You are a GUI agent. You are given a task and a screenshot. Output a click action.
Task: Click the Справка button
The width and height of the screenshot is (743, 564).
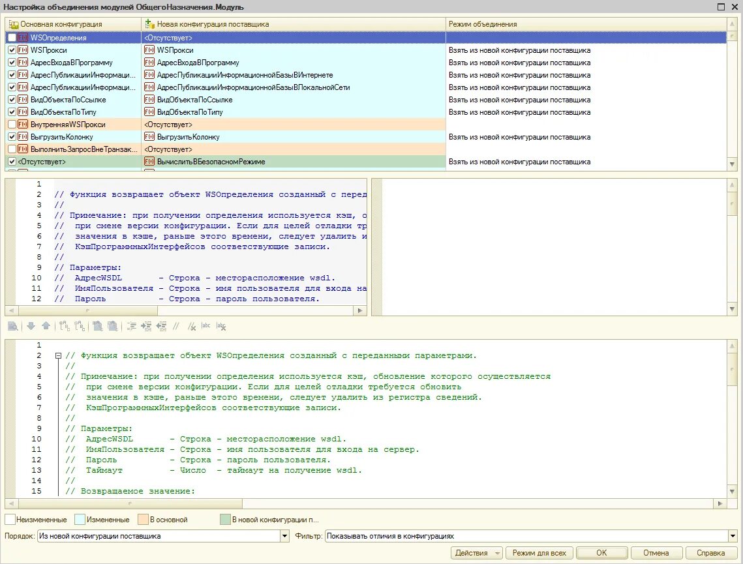pos(710,553)
